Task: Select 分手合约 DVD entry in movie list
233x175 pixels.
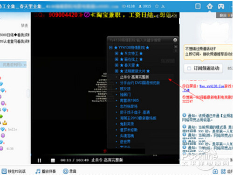Action: 140,83
